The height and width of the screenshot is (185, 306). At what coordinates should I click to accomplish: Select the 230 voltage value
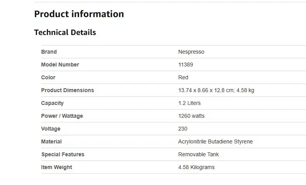point(183,129)
